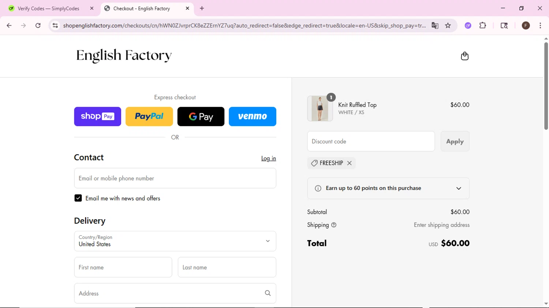
Task: Click the browser address bar URL
Action: pos(244,26)
